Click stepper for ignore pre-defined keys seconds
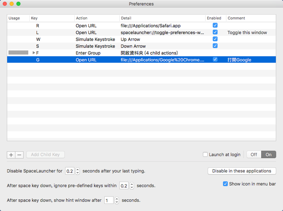The width and height of the screenshot is (283, 211). point(132,186)
